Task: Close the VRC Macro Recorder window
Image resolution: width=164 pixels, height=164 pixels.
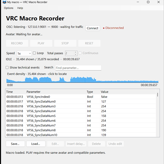Action: (158, 2)
